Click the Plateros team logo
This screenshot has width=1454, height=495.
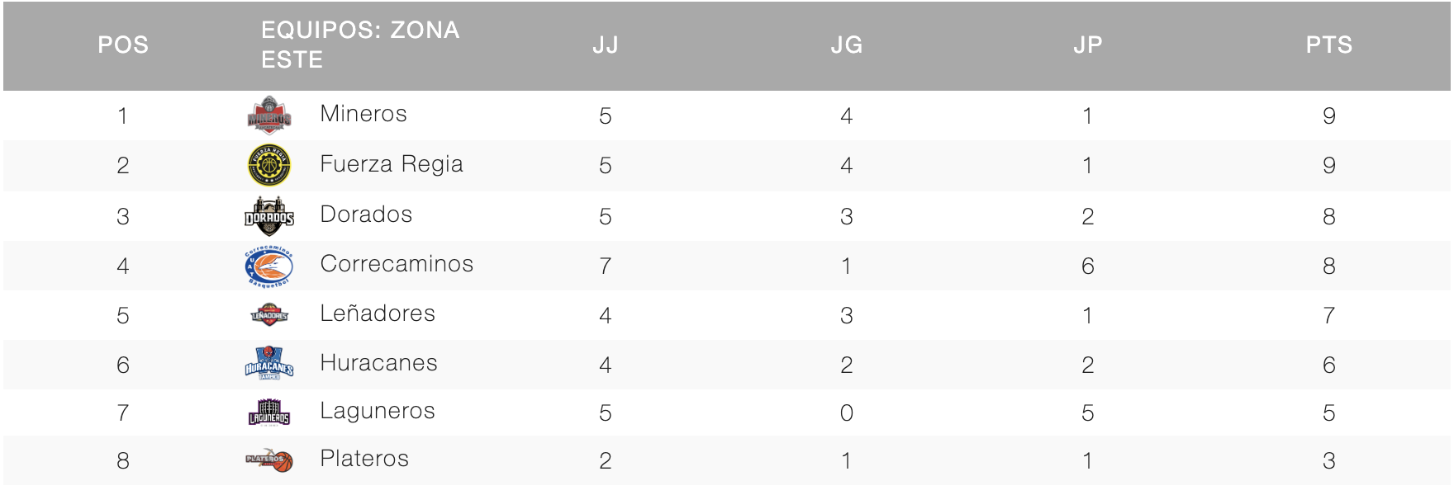click(x=269, y=460)
